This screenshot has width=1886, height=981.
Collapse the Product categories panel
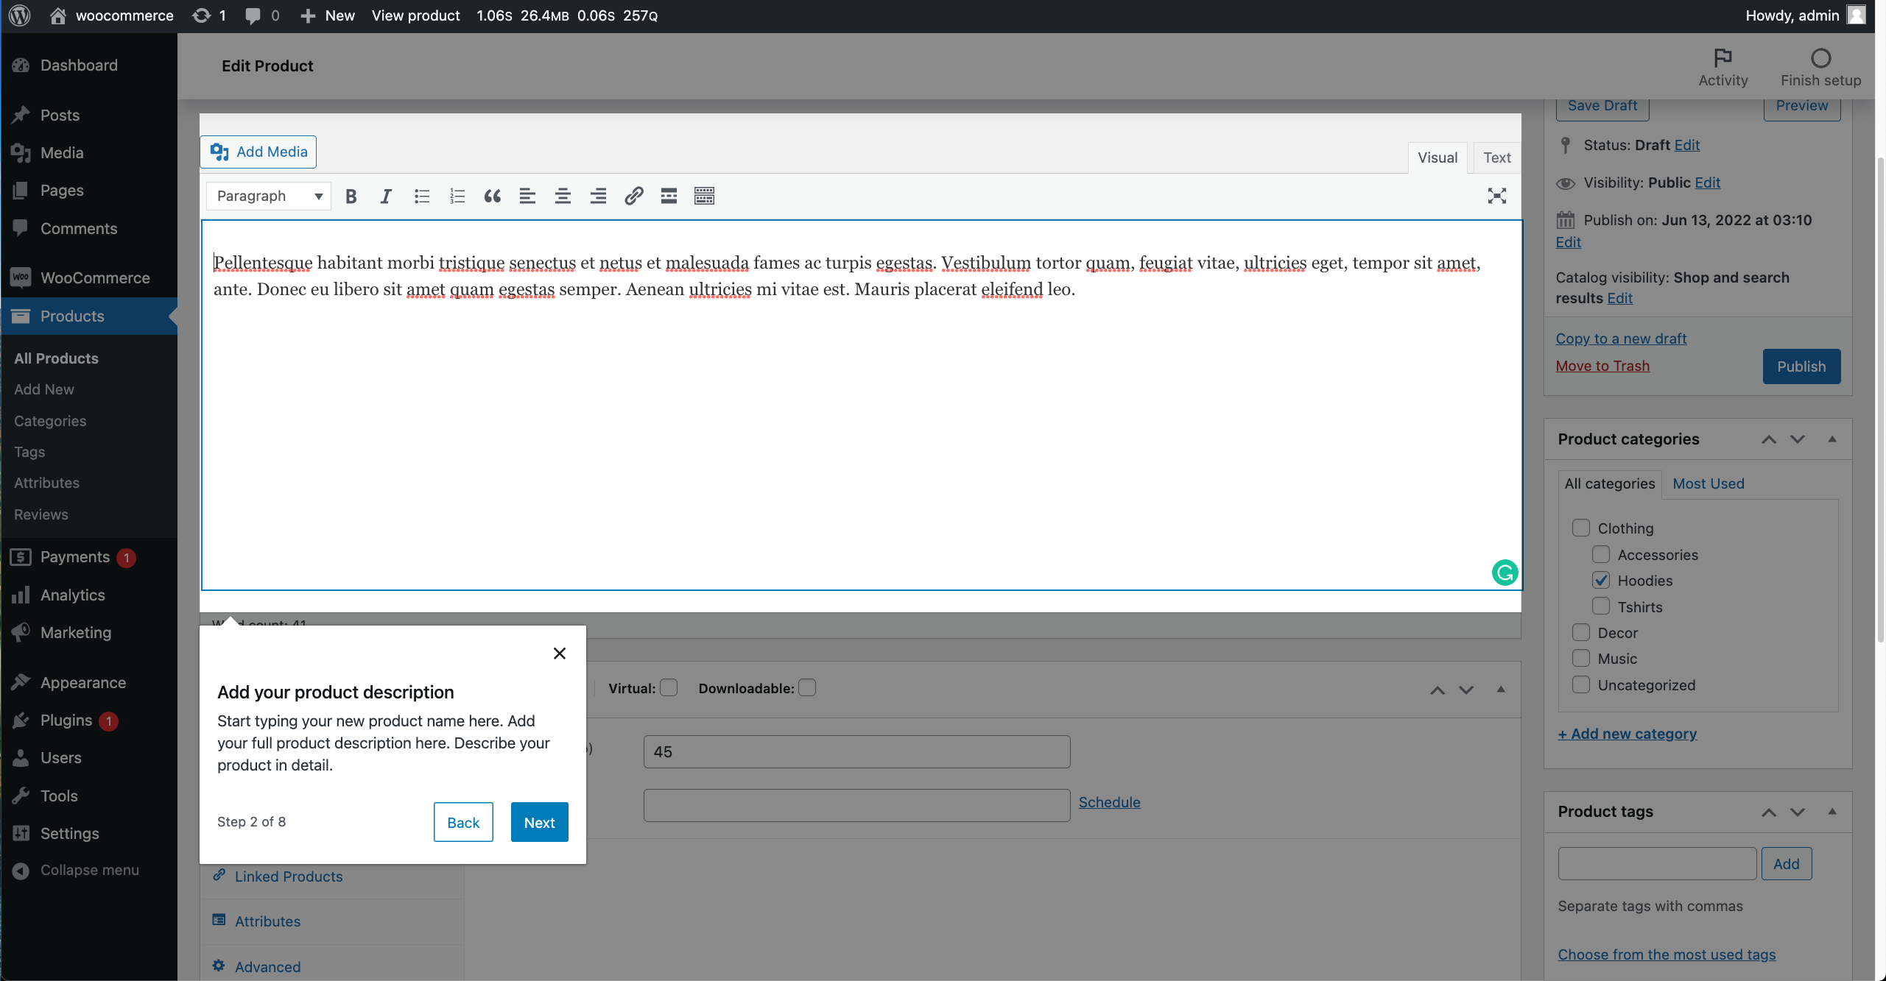point(1832,439)
